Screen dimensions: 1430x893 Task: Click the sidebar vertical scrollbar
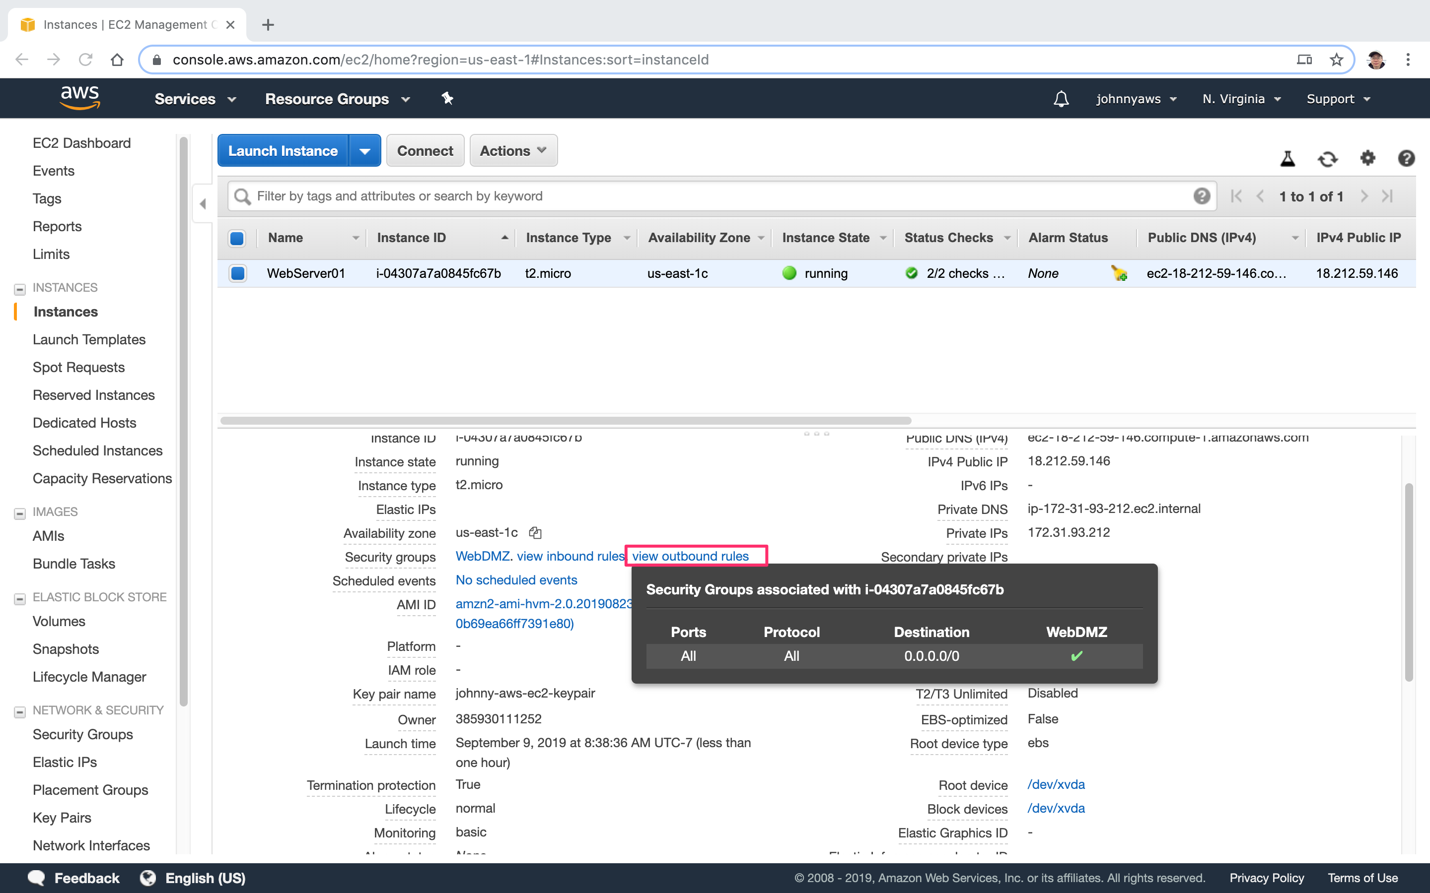point(183,421)
